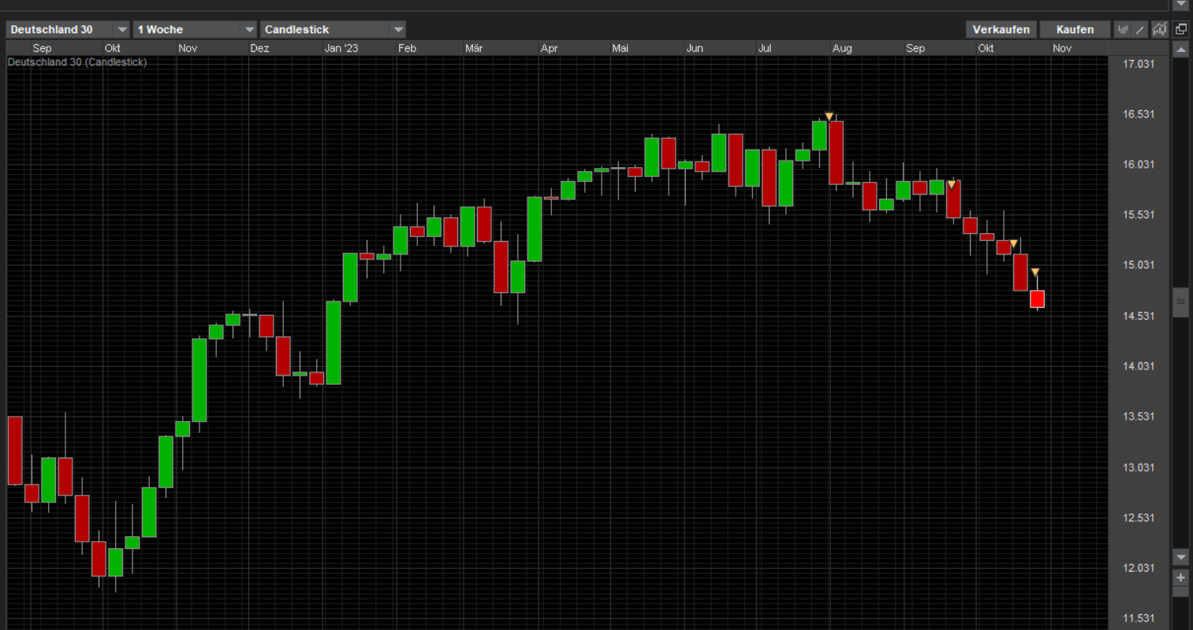Detach chart into separate window icon
This screenshot has height=630, width=1193.
(x=1181, y=29)
